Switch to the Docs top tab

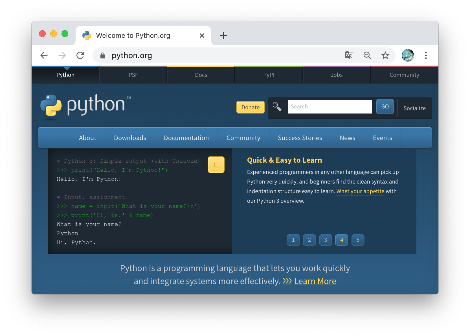pos(201,75)
